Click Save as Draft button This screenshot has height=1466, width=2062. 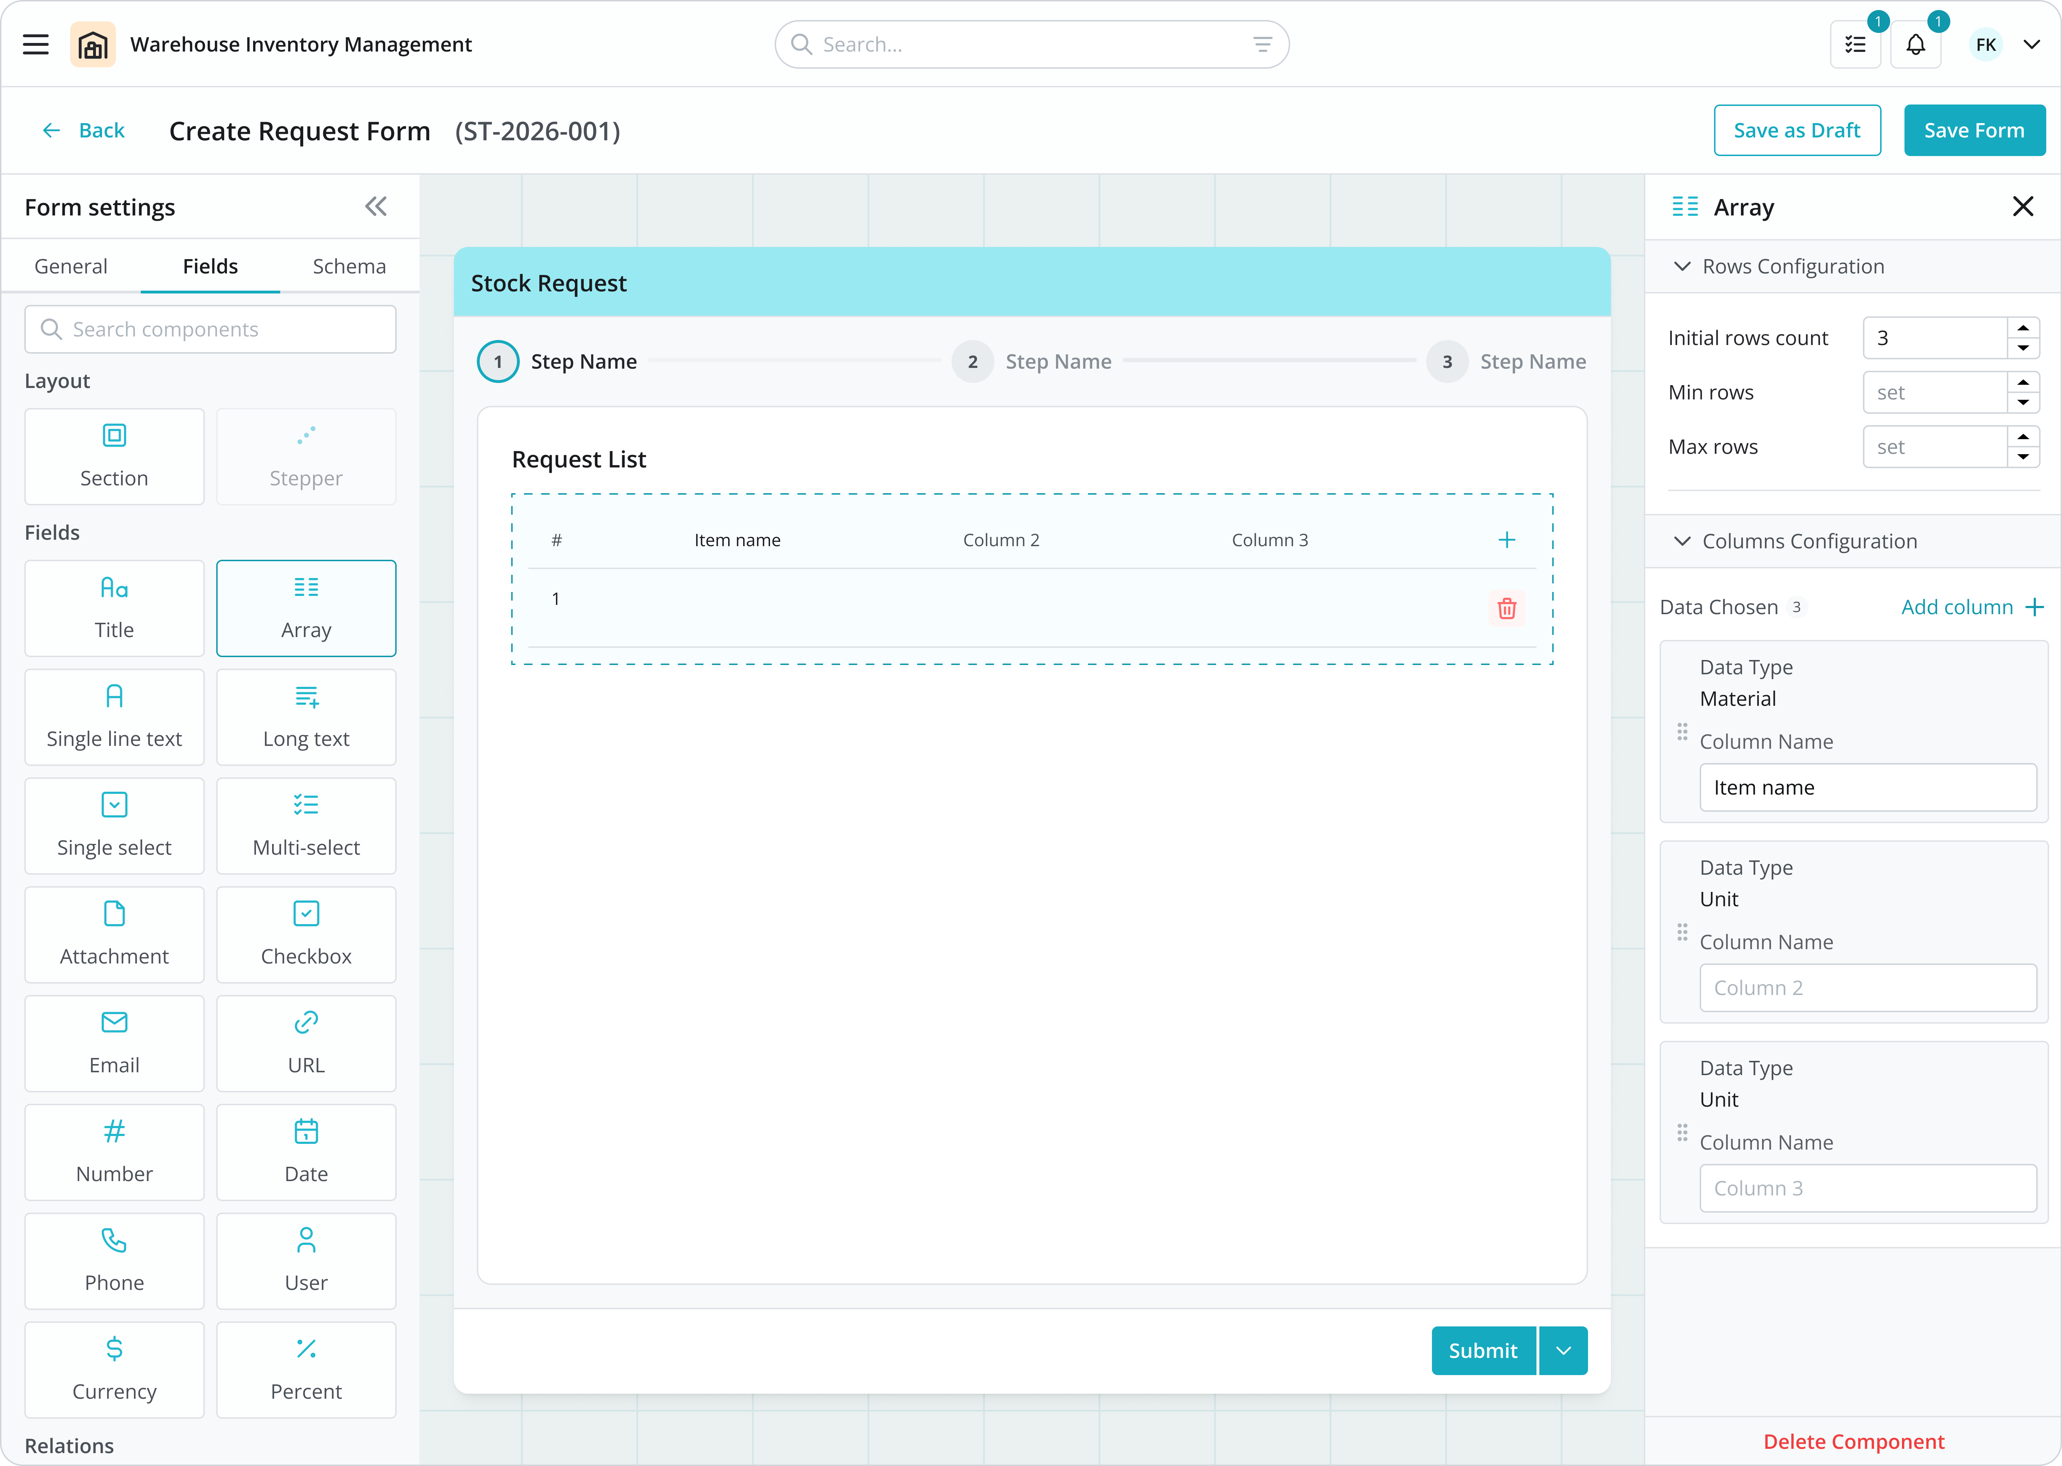[x=1797, y=130]
